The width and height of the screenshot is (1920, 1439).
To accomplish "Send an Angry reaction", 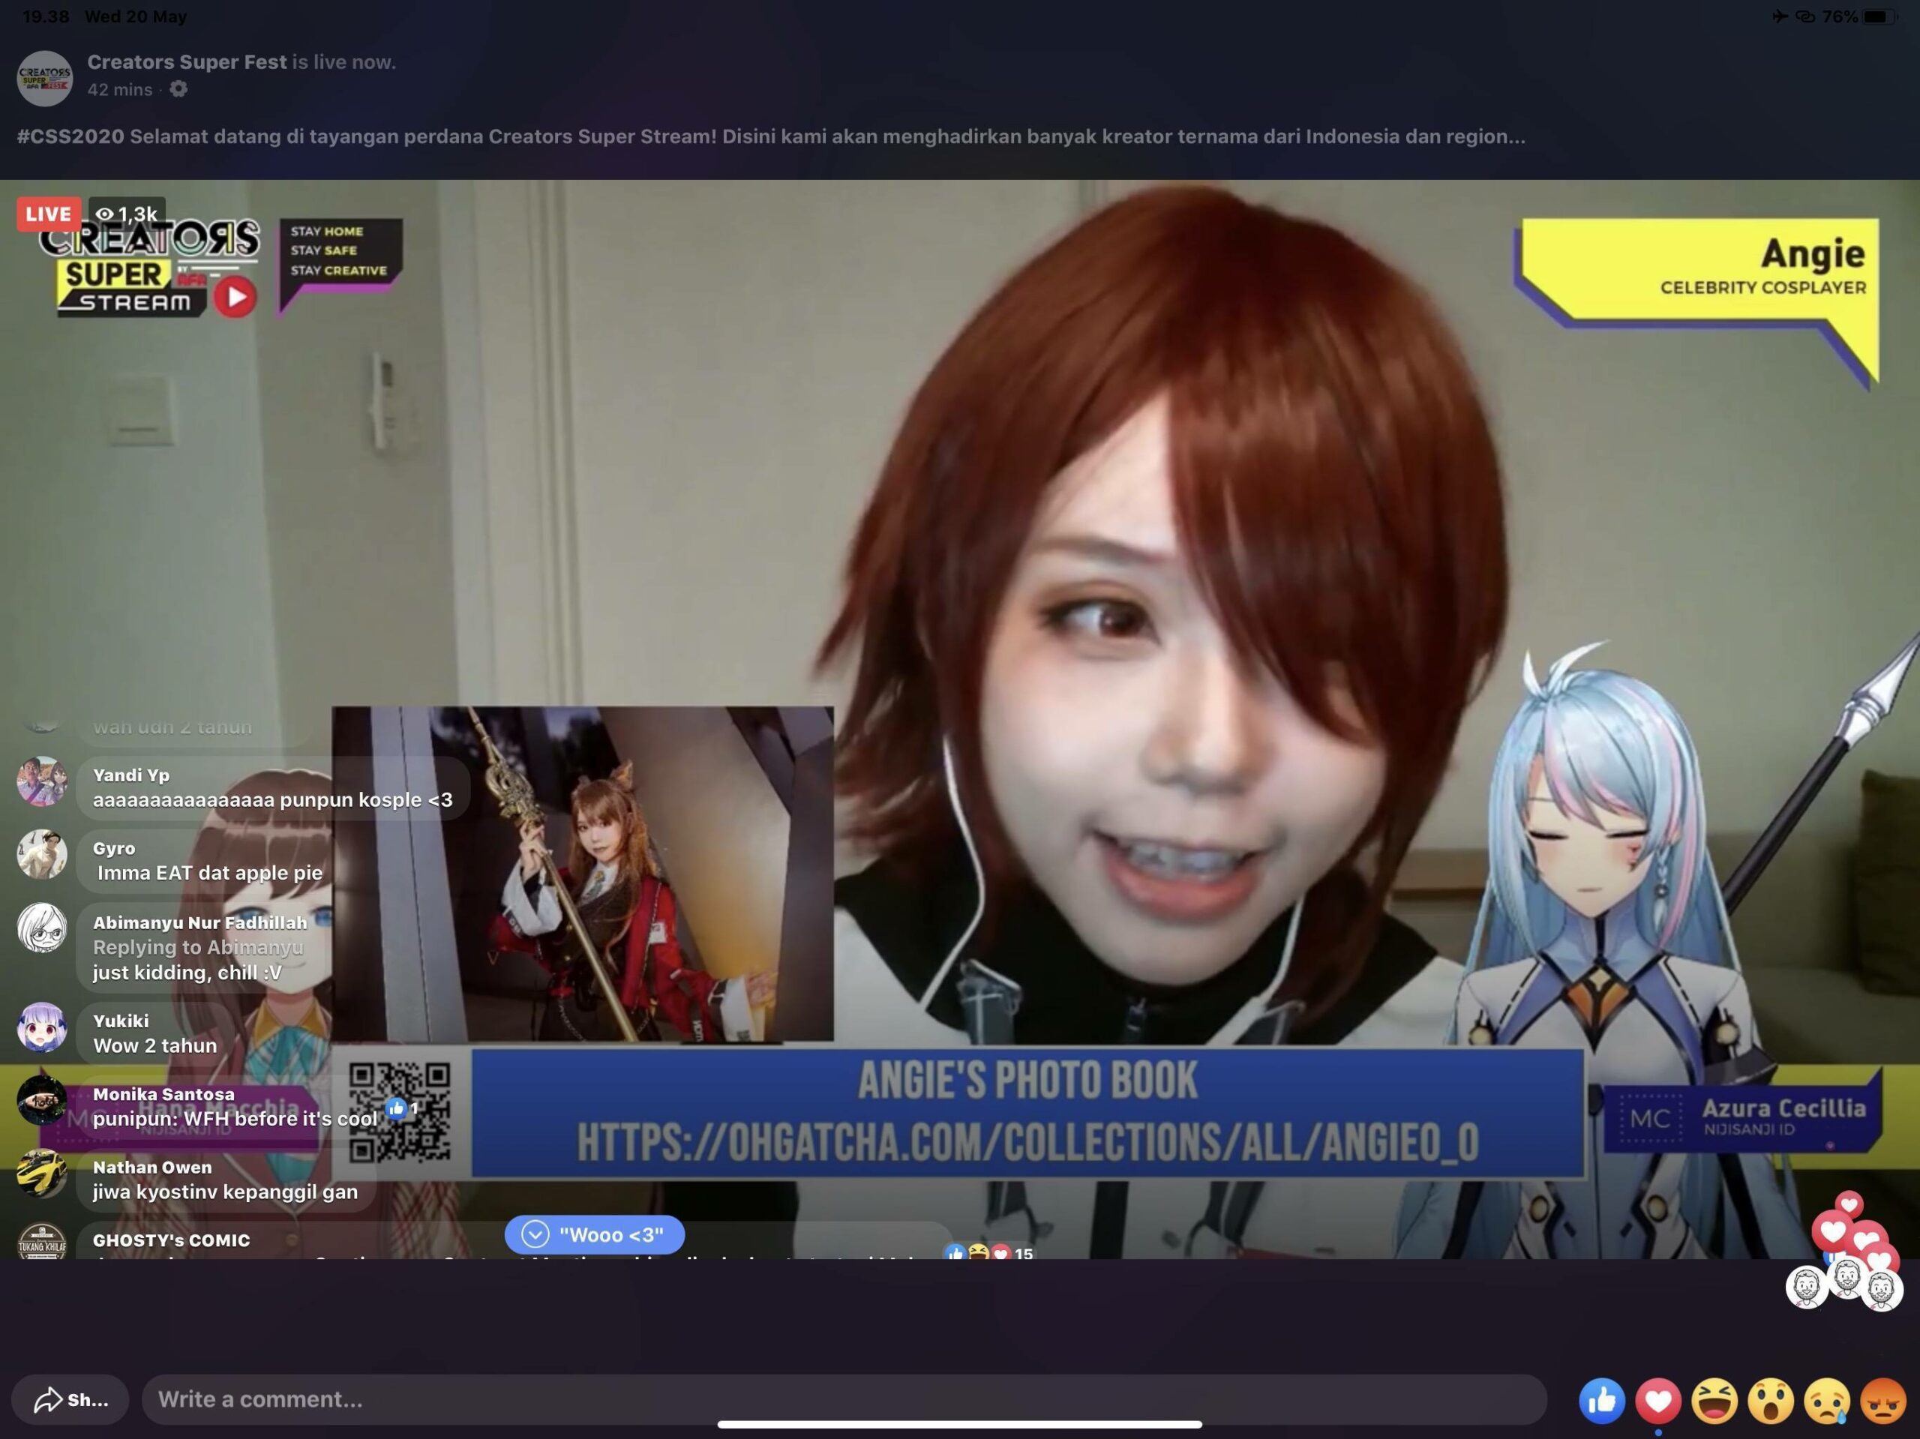I will point(1882,1400).
